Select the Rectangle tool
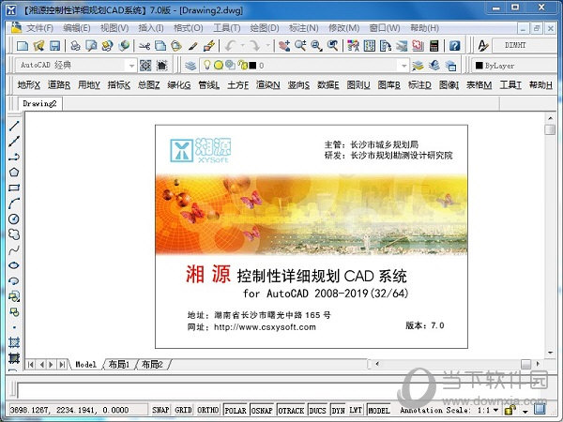Image resolution: width=563 pixels, height=422 pixels. click(x=14, y=188)
